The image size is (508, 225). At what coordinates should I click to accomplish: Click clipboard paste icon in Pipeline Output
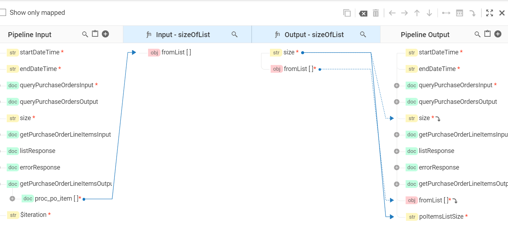coord(487,34)
